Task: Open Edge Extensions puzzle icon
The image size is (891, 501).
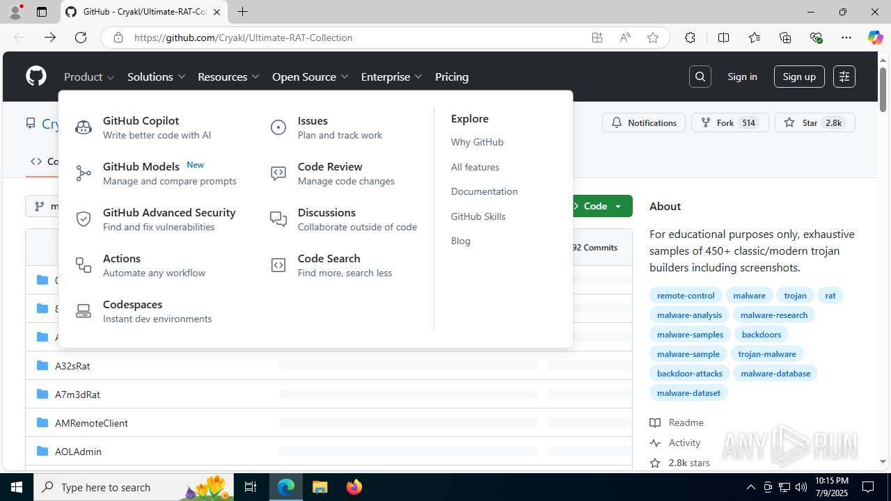Action: [x=690, y=38]
